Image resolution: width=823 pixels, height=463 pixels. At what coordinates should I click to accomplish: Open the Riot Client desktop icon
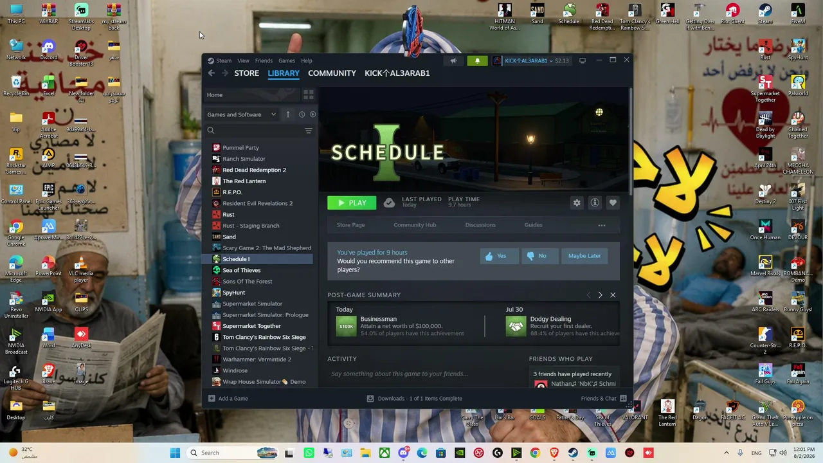click(732, 14)
